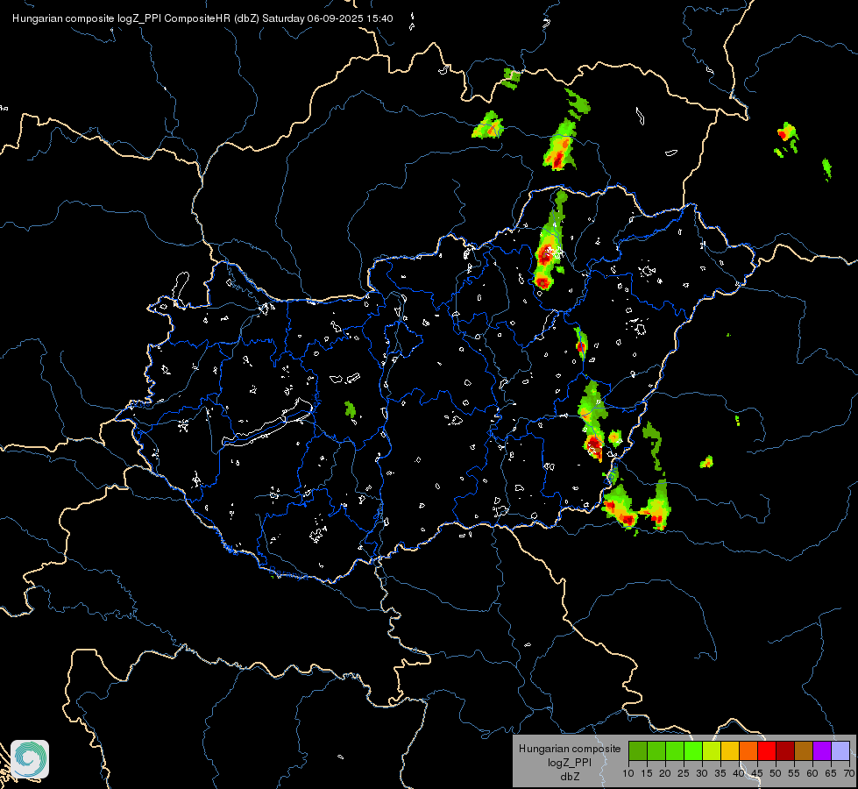Click the 'logZ_PPI' legend label
The image size is (858, 789).
pos(570,762)
